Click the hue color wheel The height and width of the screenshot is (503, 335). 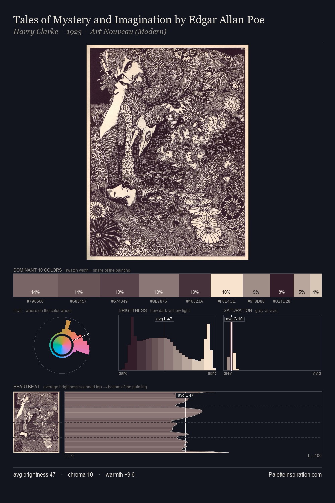[x=62, y=345]
